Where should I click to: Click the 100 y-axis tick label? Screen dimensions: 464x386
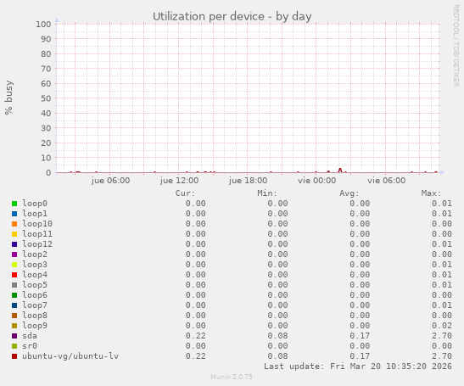coord(43,24)
